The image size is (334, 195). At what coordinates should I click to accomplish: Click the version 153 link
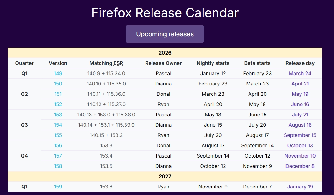[x=58, y=115]
